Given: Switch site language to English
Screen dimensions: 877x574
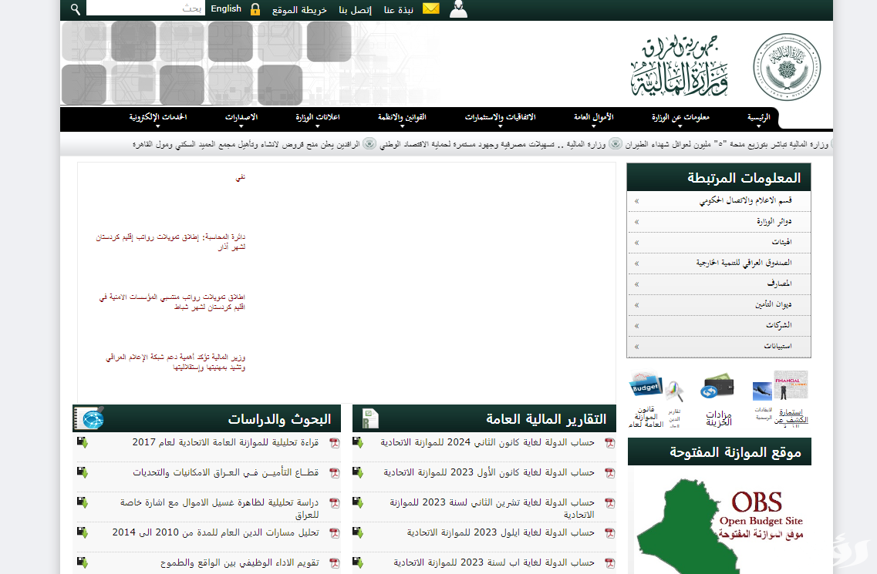Looking at the screenshot, I should [x=226, y=9].
